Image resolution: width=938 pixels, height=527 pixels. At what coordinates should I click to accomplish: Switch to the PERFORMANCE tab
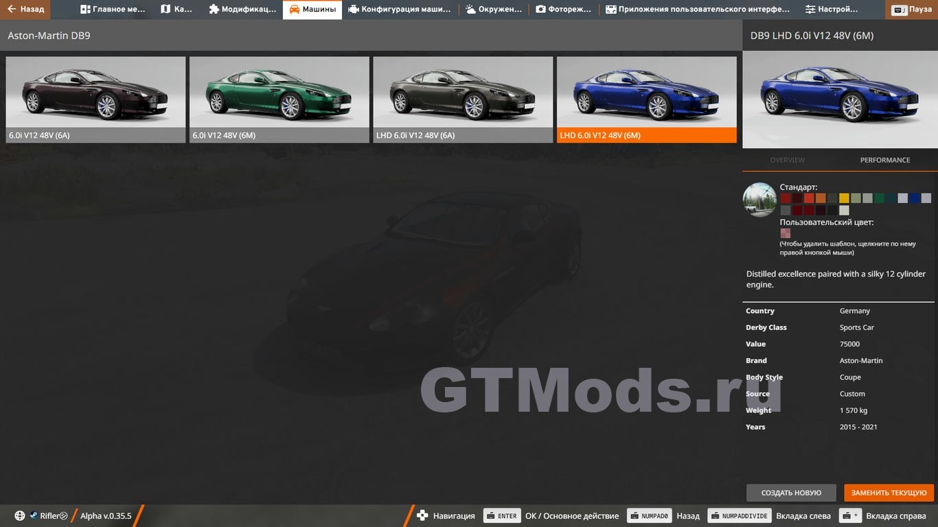(x=885, y=160)
